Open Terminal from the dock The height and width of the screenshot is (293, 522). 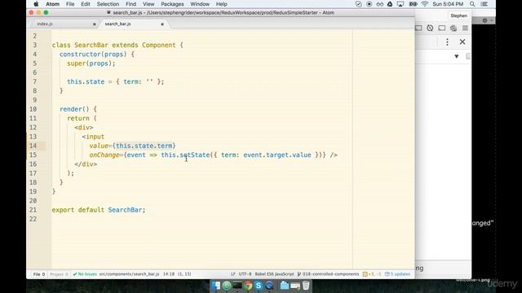point(237,286)
